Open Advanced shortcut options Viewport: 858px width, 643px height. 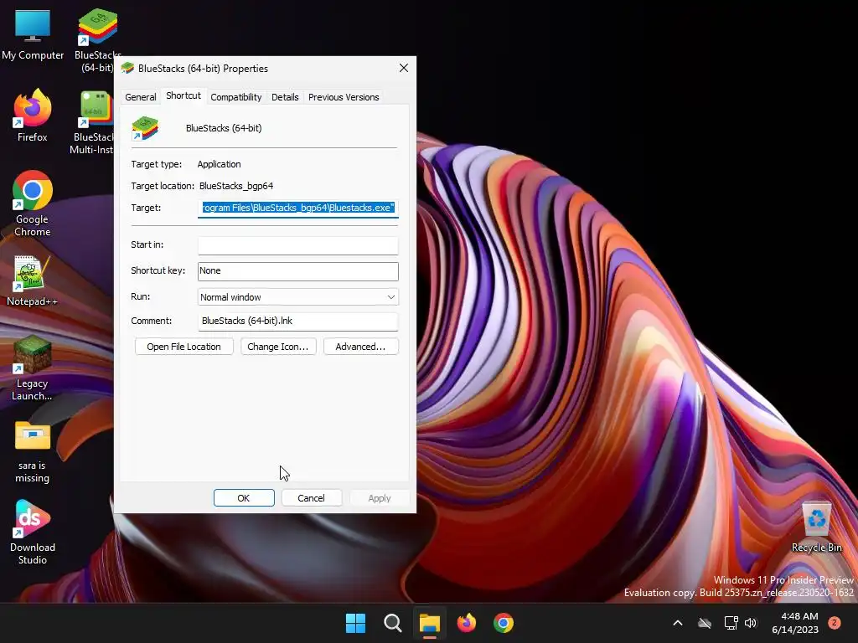360,347
